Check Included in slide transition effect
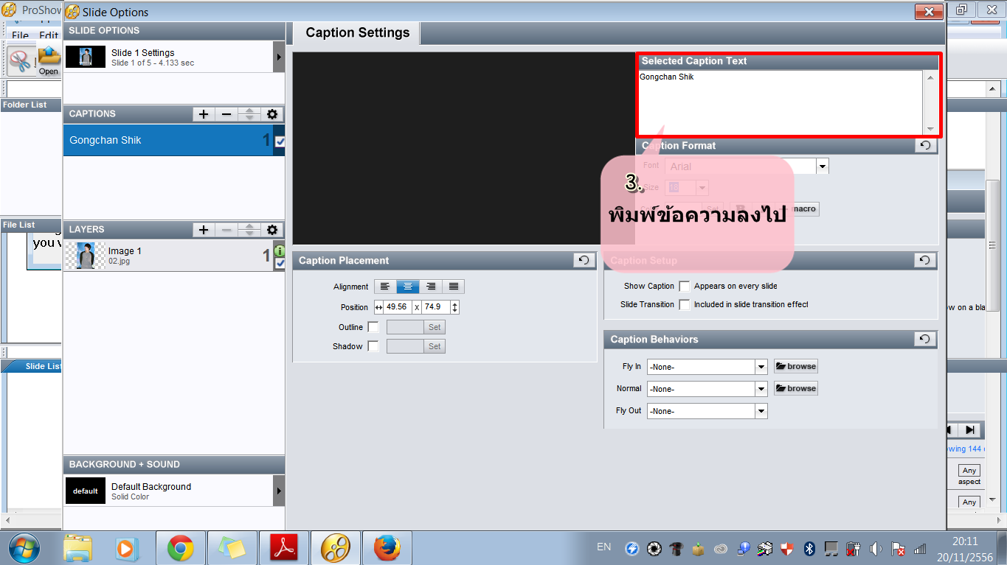The height and width of the screenshot is (565, 1007). pyautogui.click(x=685, y=304)
